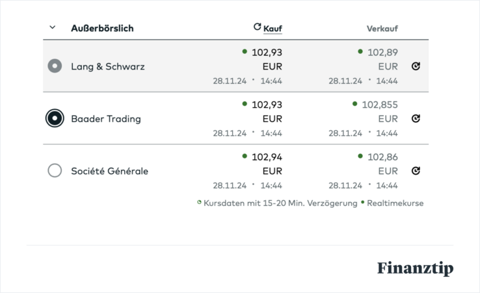Select the Baader Trading radio button

[55, 118]
